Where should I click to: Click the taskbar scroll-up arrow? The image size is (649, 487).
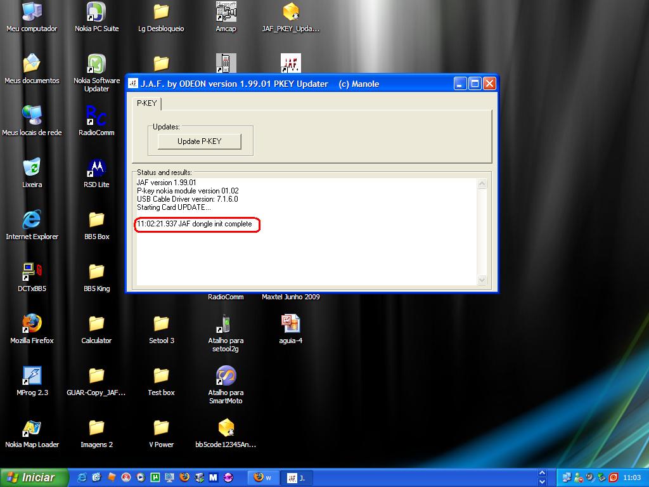pyautogui.click(x=543, y=473)
